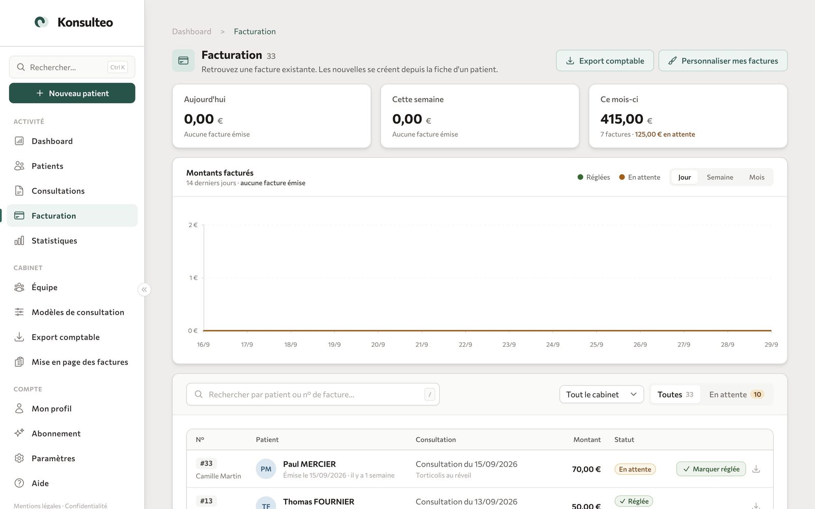Click the Konsulteo logo icon
This screenshot has width=815, height=509.
pyautogui.click(x=41, y=22)
